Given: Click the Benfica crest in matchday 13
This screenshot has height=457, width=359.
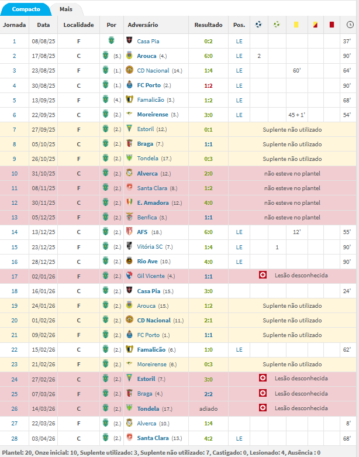Looking at the screenshot, I should [x=129, y=217].
